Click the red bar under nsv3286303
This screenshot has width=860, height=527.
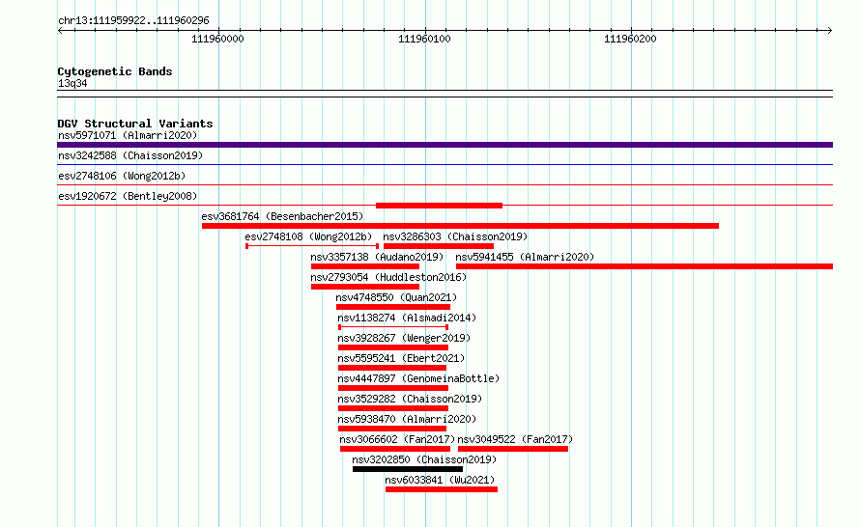coord(439,246)
